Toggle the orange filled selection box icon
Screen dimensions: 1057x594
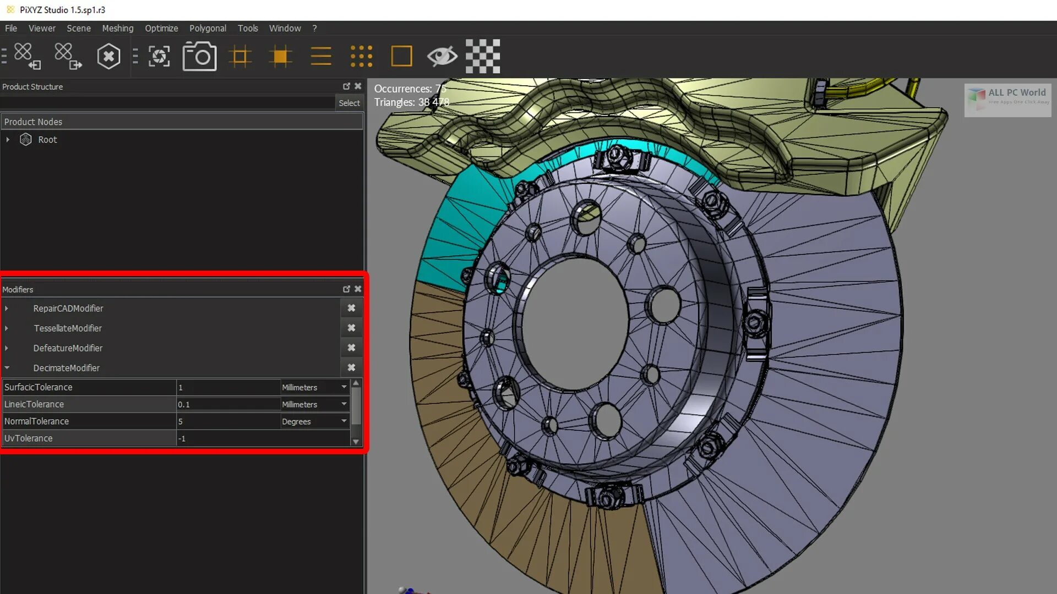click(x=280, y=56)
